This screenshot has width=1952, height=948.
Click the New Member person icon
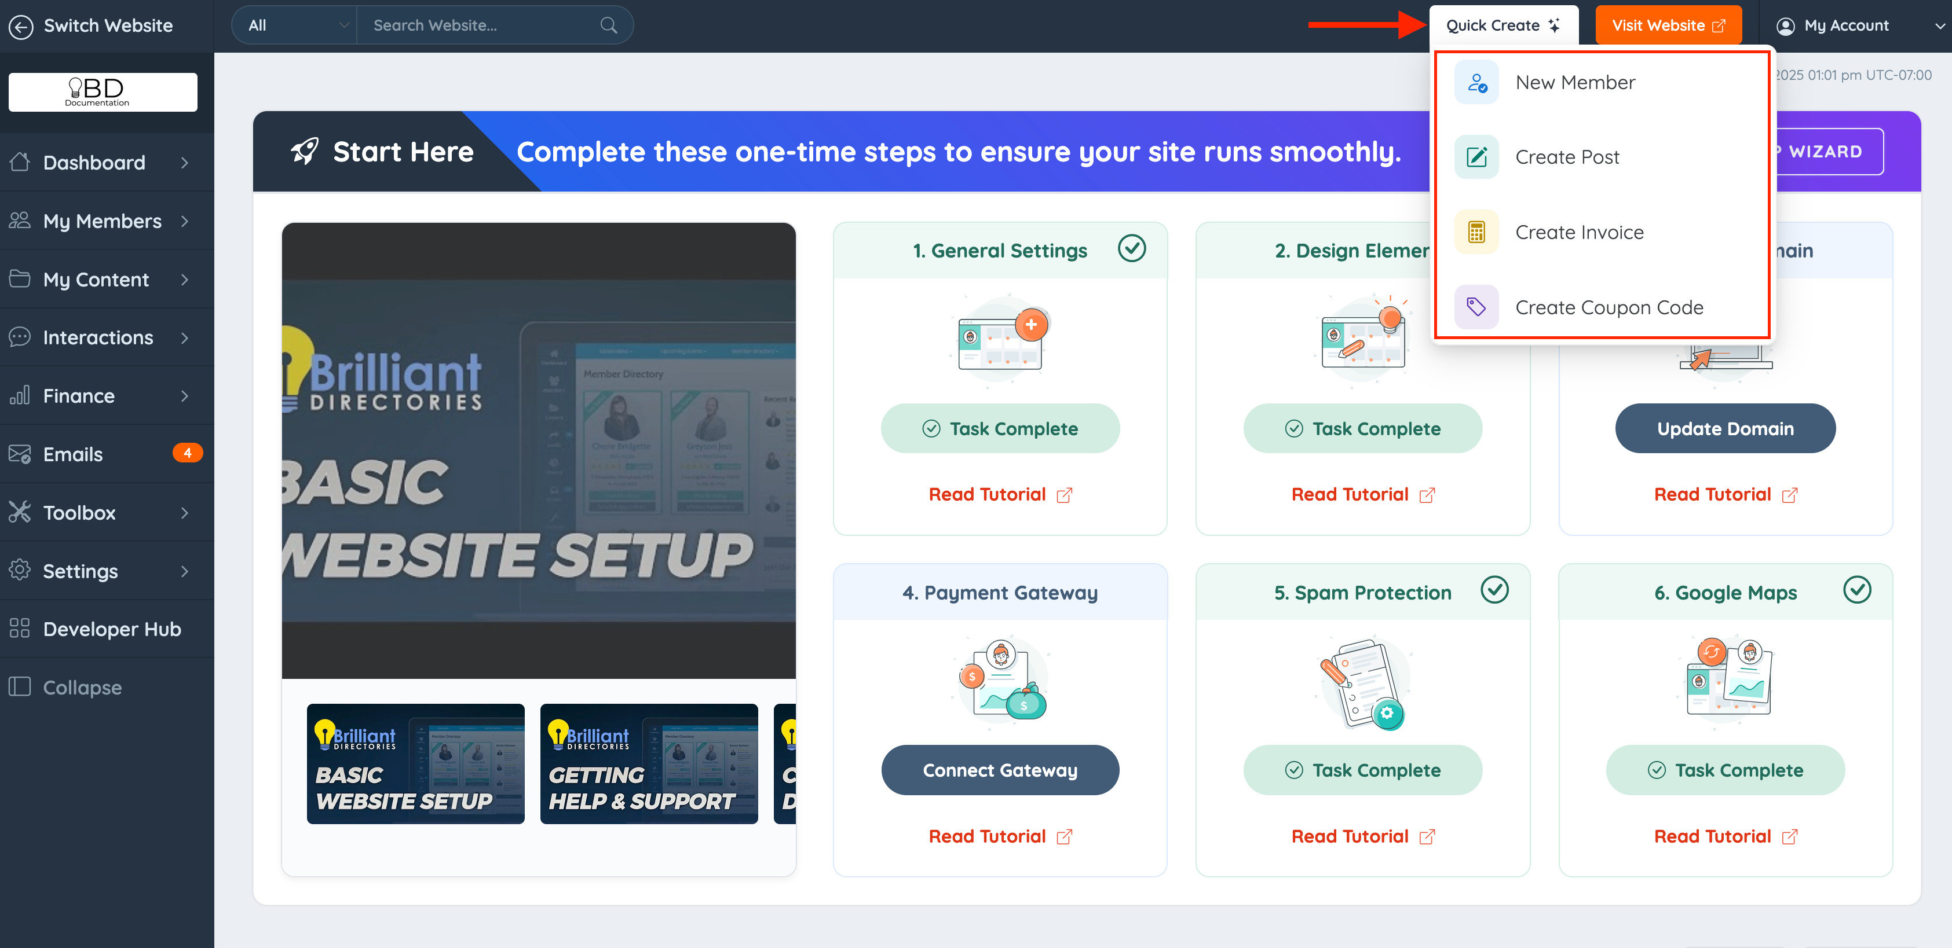(1476, 82)
